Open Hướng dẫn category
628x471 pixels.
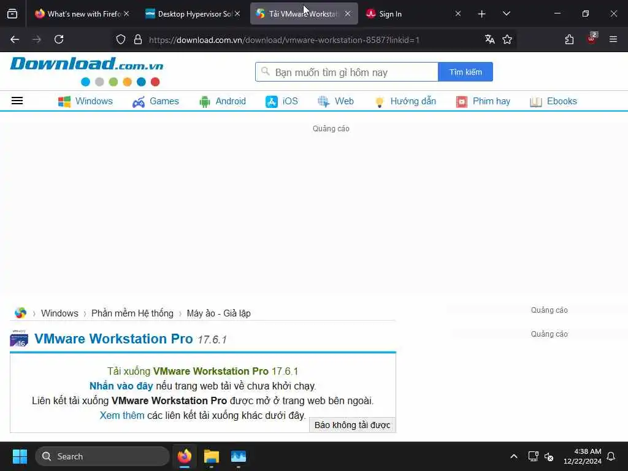(405, 101)
